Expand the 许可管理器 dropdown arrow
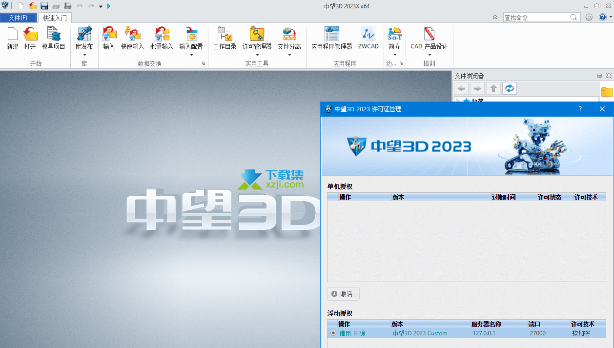This screenshot has height=348, width=614. point(257,55)
